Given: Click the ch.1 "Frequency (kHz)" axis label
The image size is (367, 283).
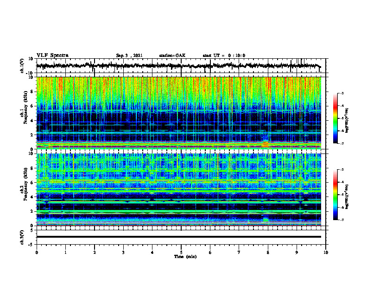Looking at the screenshot, I should (x=25, y=108).
